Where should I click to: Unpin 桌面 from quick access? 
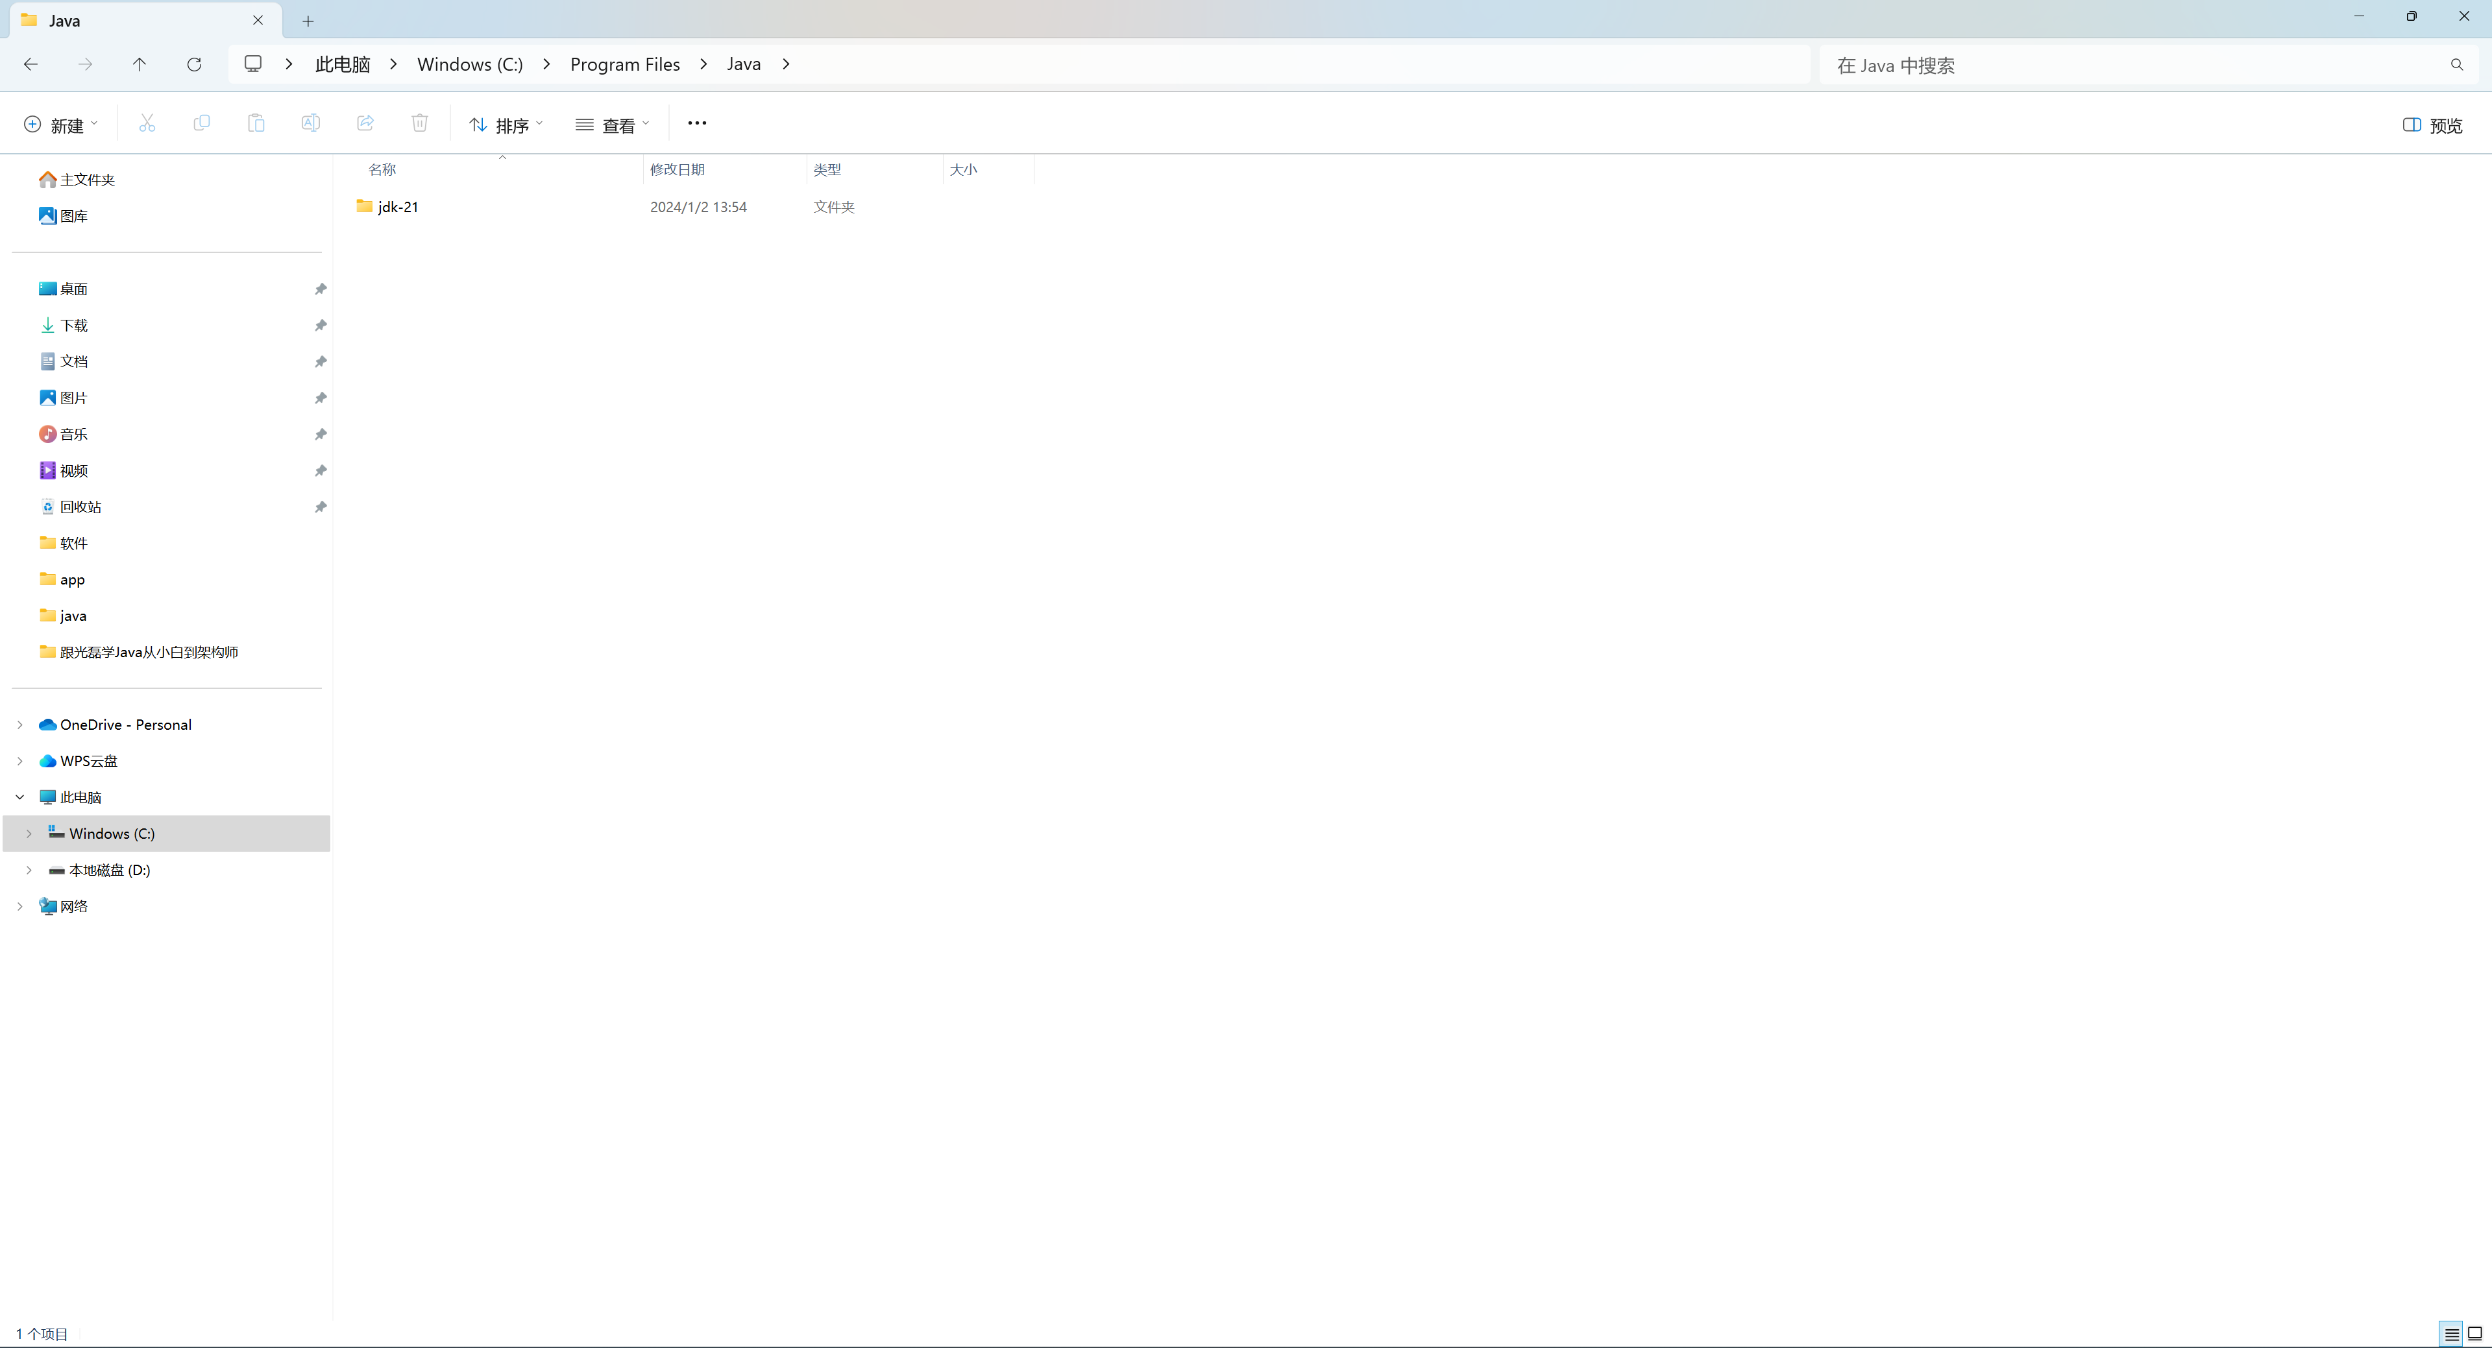click(x=320, y=289)
